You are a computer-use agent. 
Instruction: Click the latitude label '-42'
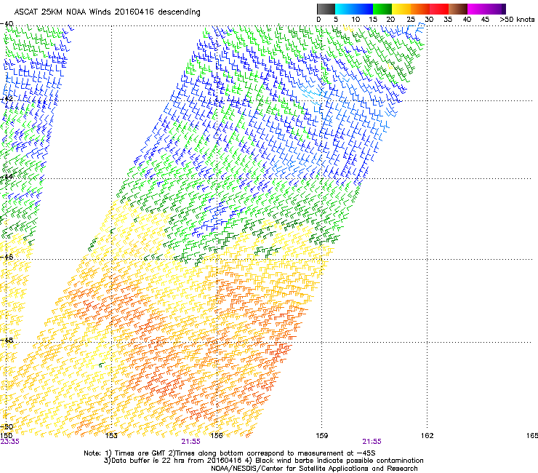point(7,98)
